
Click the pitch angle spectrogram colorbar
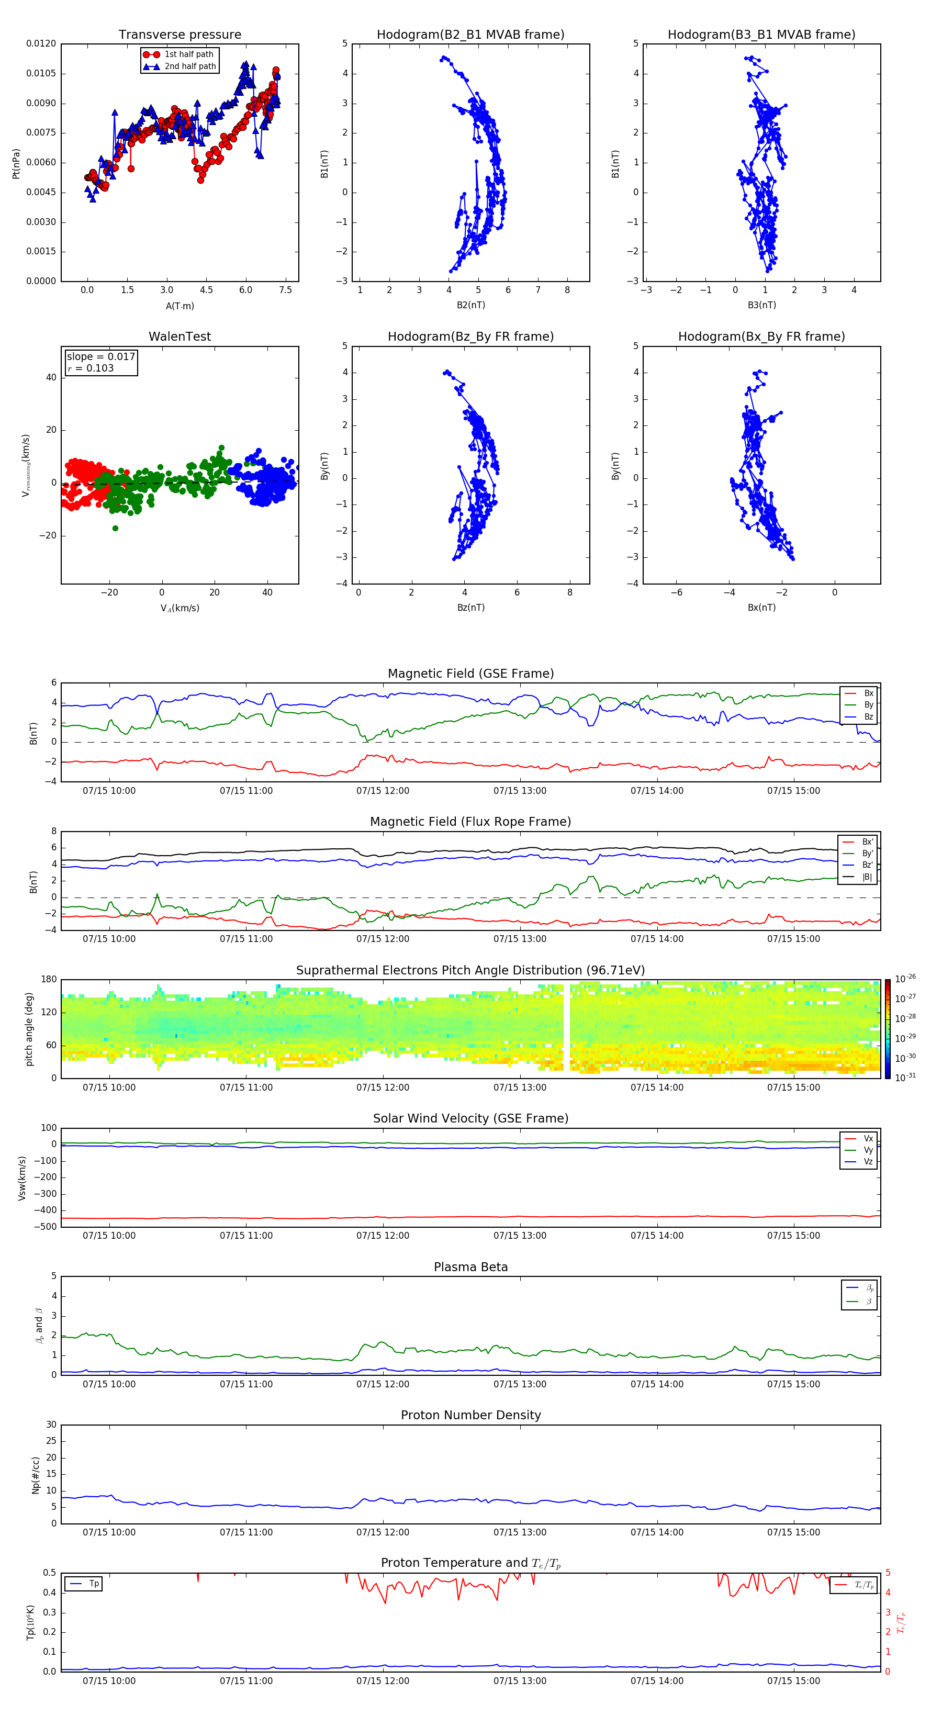888,1029
